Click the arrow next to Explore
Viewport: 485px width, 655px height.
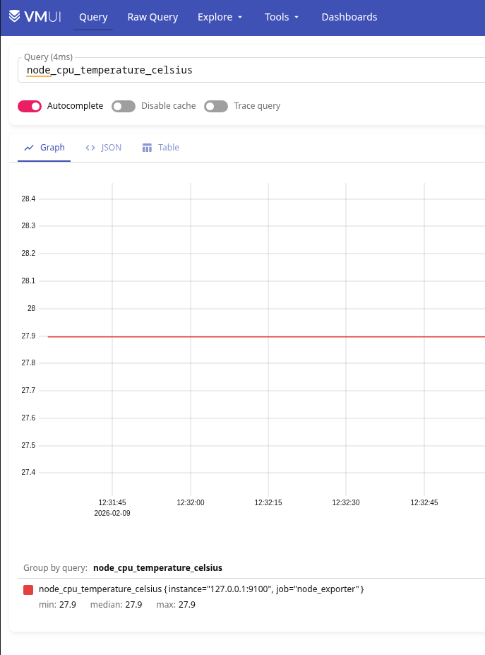[x=240, y=17]
